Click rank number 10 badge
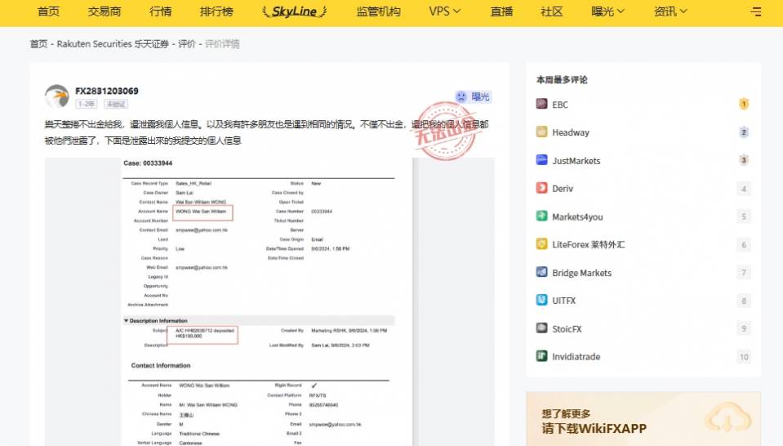The image size is (783, 446). 744,357
